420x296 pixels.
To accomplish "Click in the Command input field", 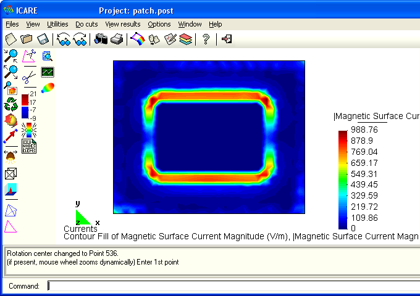I will [x=233, y=286].
